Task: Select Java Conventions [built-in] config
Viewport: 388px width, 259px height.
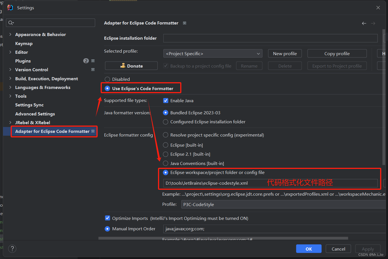Action: pyautogui.click(x=166, y=163)
